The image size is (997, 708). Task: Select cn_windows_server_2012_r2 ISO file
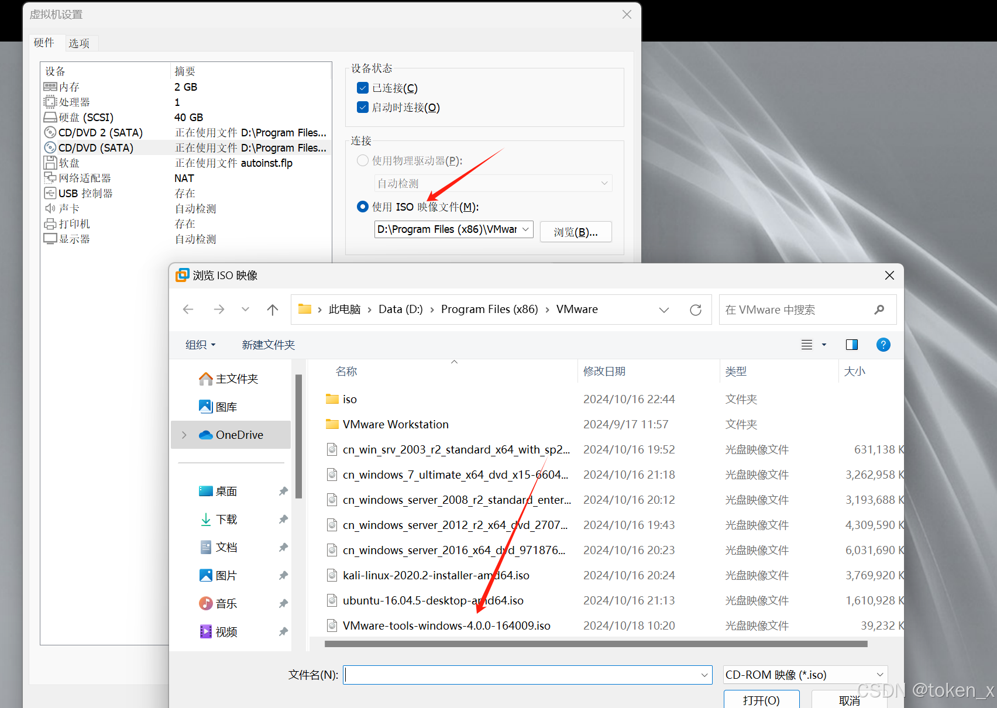(448, 525)
